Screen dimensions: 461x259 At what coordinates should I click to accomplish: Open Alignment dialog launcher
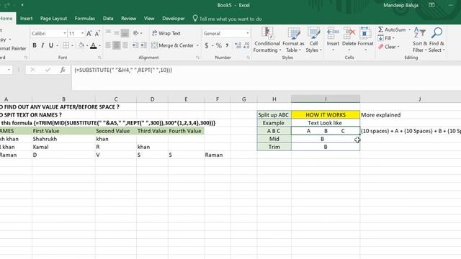pos(197,58)
